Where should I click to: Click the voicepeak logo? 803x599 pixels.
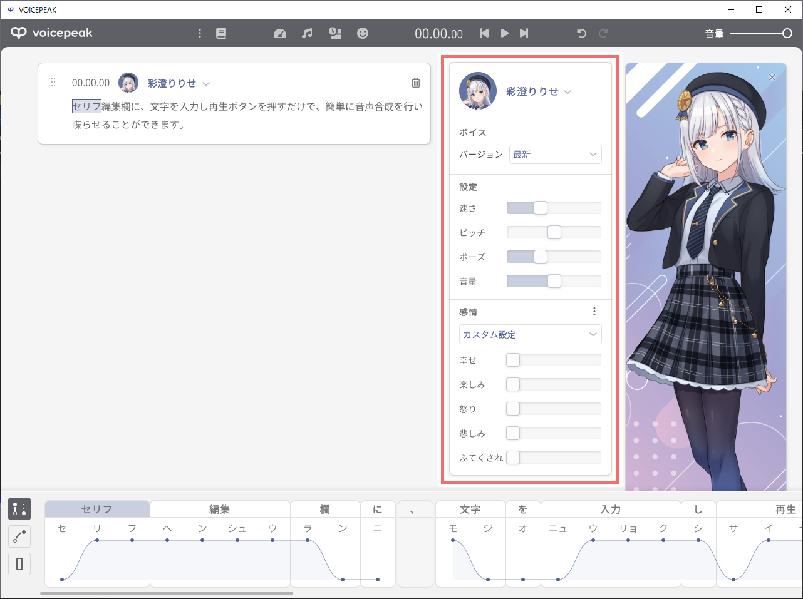coord(52,33)
